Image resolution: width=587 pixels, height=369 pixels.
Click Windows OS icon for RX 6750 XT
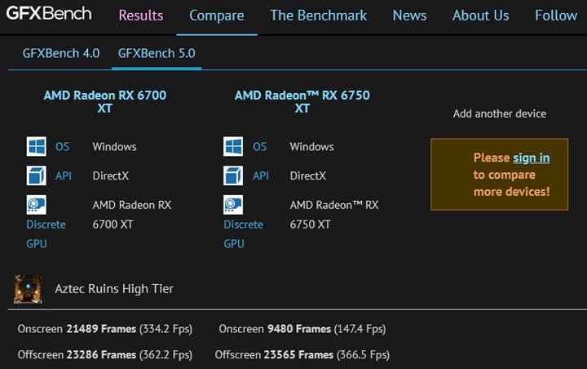(233, 147)
